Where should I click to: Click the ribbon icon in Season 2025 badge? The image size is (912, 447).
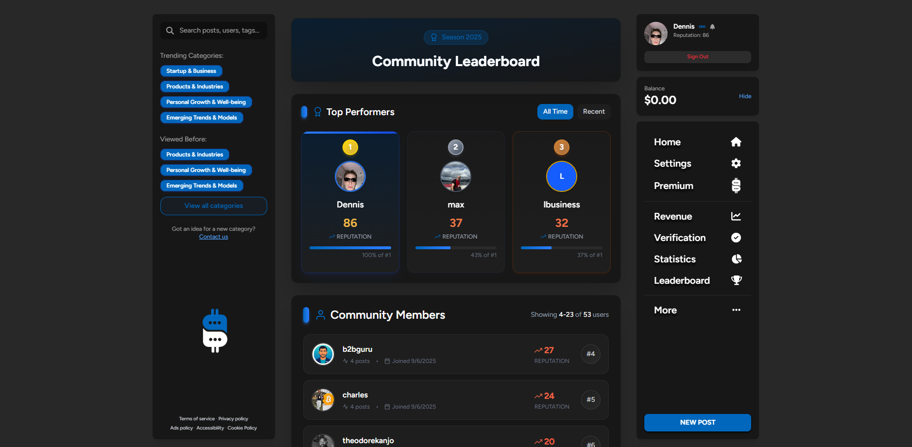(434, 37)
